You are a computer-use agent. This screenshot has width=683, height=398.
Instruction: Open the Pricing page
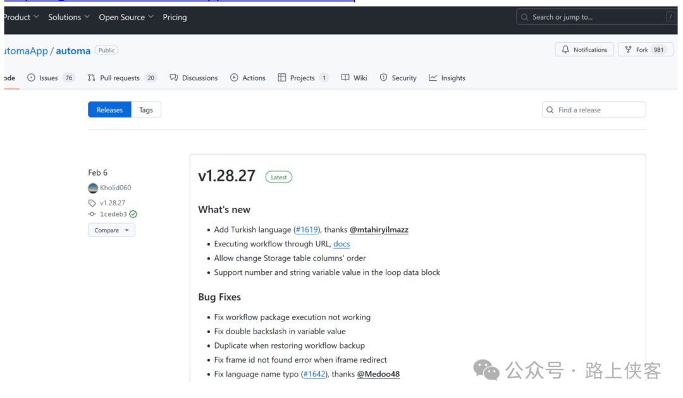(175, 17)
